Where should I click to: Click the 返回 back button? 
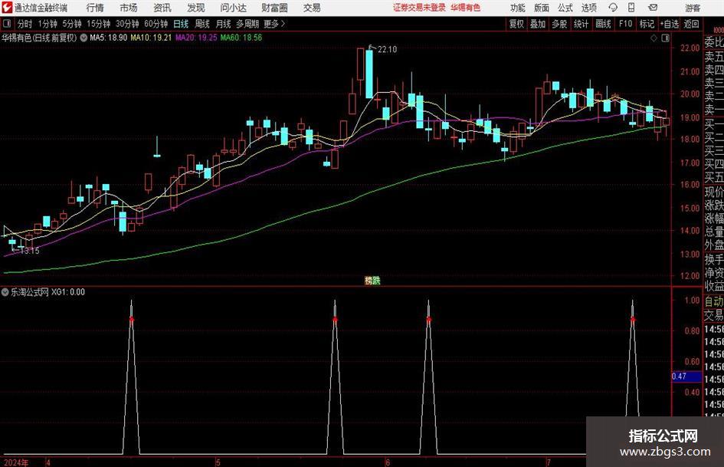pos(691,24)
